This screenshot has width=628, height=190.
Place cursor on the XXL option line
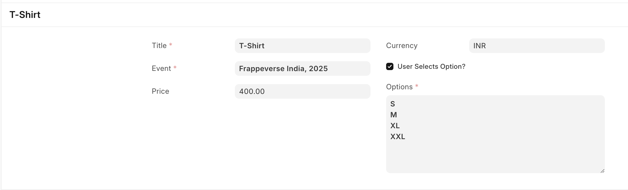click(x=398, y=137)
